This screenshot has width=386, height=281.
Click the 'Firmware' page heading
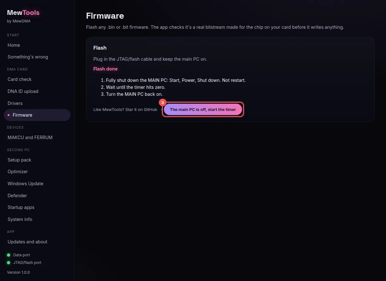point(105,16)
